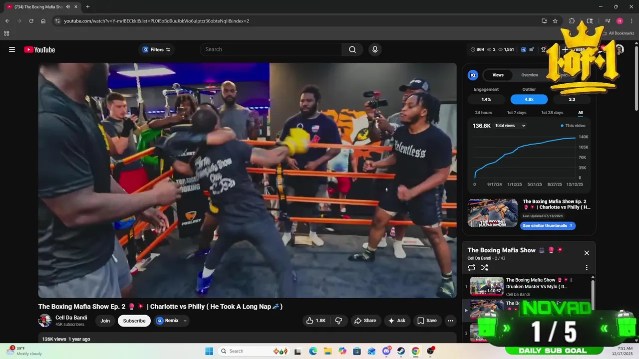Screen dimensions: 639x359
Task: Share the video
Action: [365, 321]
